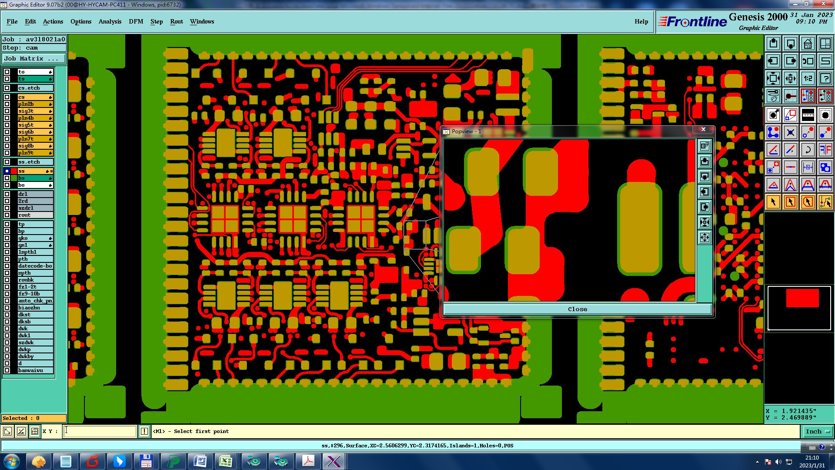Click the Close button in Popview

577,309
